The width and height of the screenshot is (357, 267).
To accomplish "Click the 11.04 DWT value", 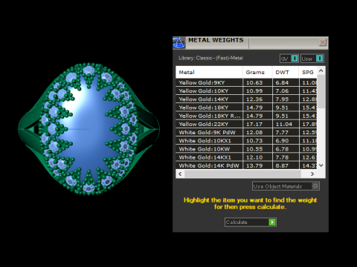I will click(283, 124).
